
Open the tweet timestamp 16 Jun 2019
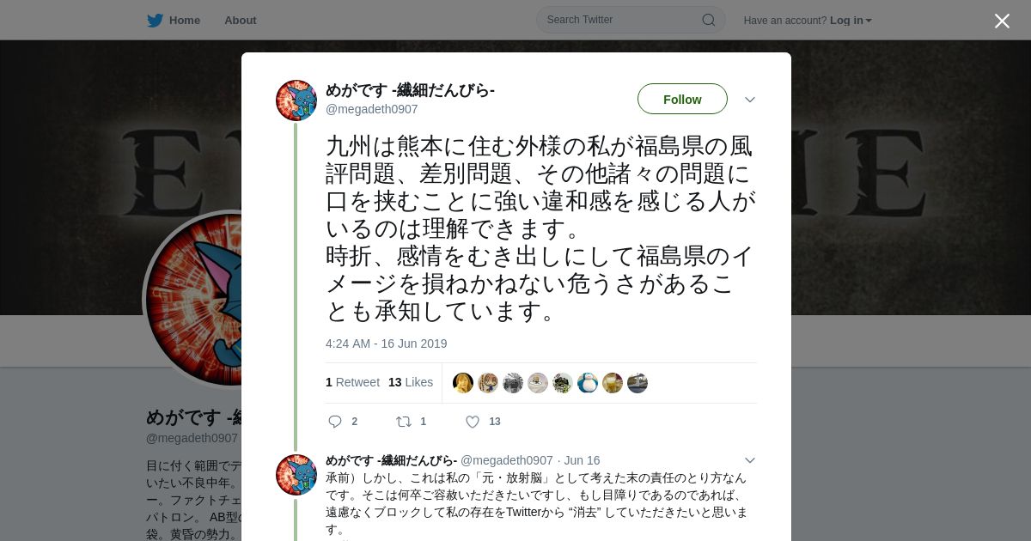pos(387,343)
